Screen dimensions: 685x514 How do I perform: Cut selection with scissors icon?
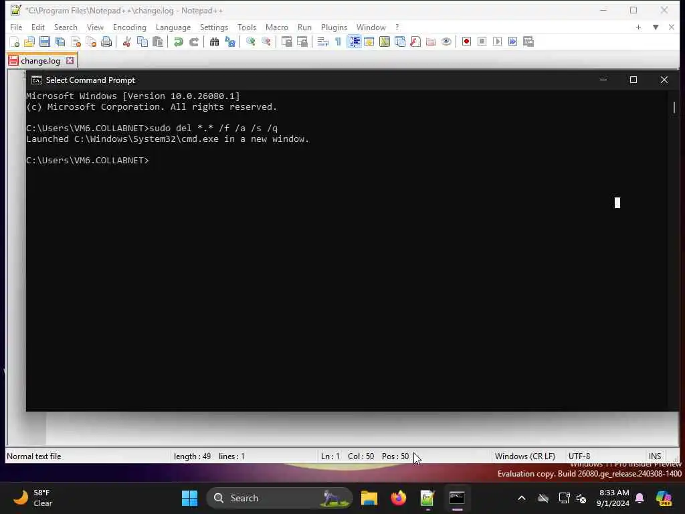point(126,41)
